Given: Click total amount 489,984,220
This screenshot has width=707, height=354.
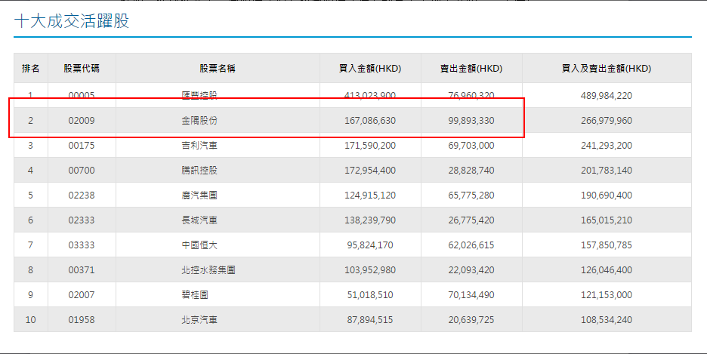Looking at the screenshot, I should click(x=607, y=95).
